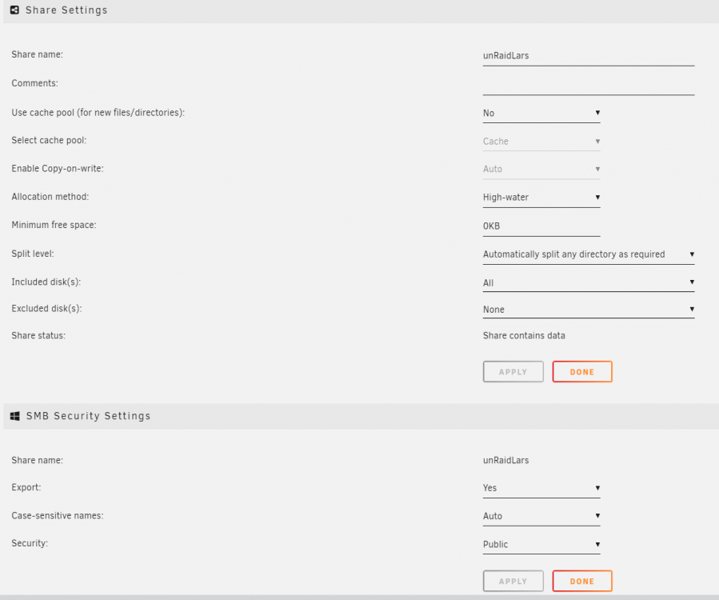This screenshot has width=719, height=600.
Task: Open the Use cache pool dropdown
Action: point(541,114)
